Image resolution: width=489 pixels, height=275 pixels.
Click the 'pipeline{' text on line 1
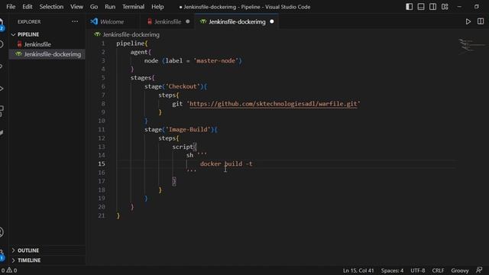(x=132, y=44)
